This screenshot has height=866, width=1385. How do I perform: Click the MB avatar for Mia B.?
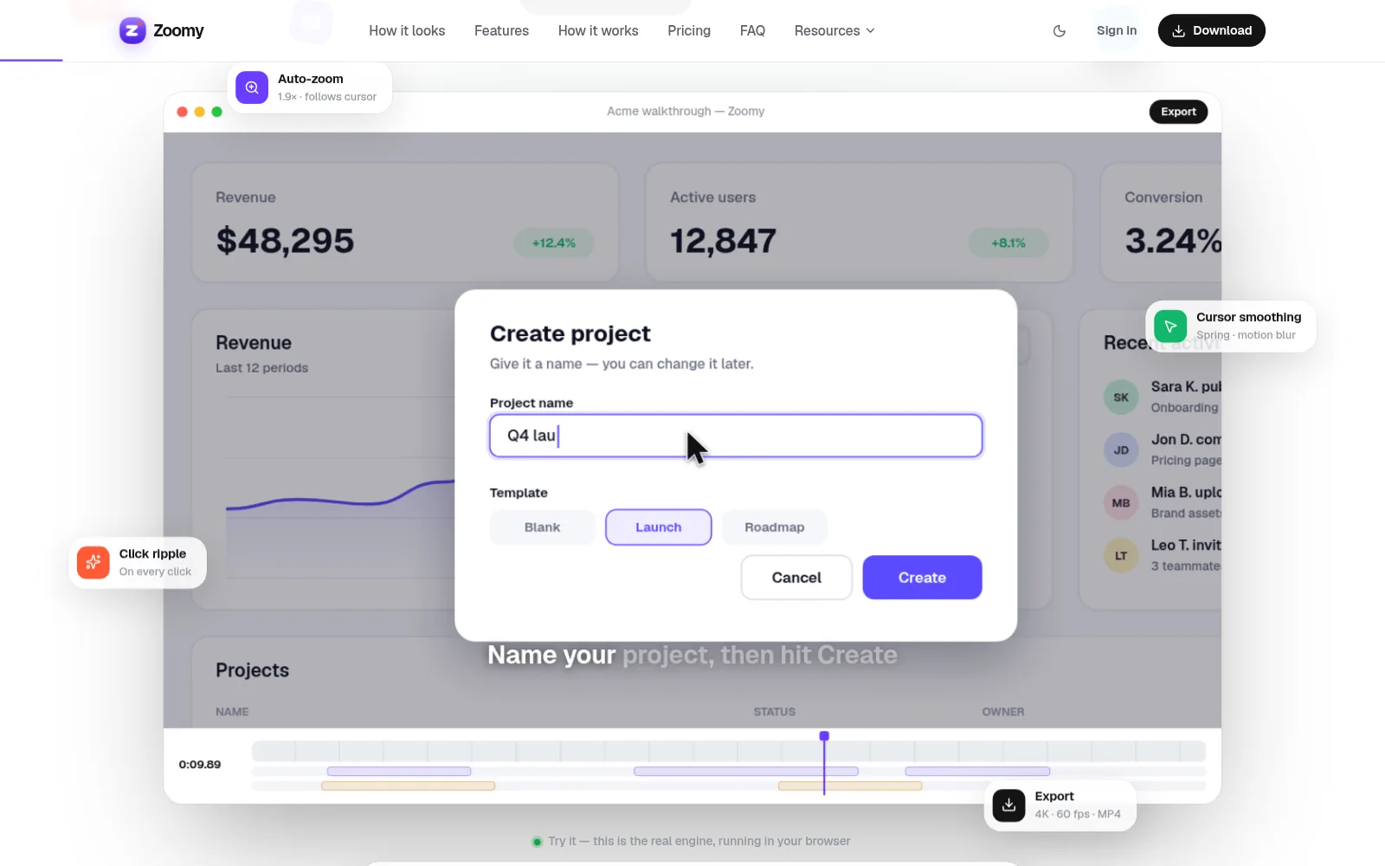click(x=1121, y=503)
